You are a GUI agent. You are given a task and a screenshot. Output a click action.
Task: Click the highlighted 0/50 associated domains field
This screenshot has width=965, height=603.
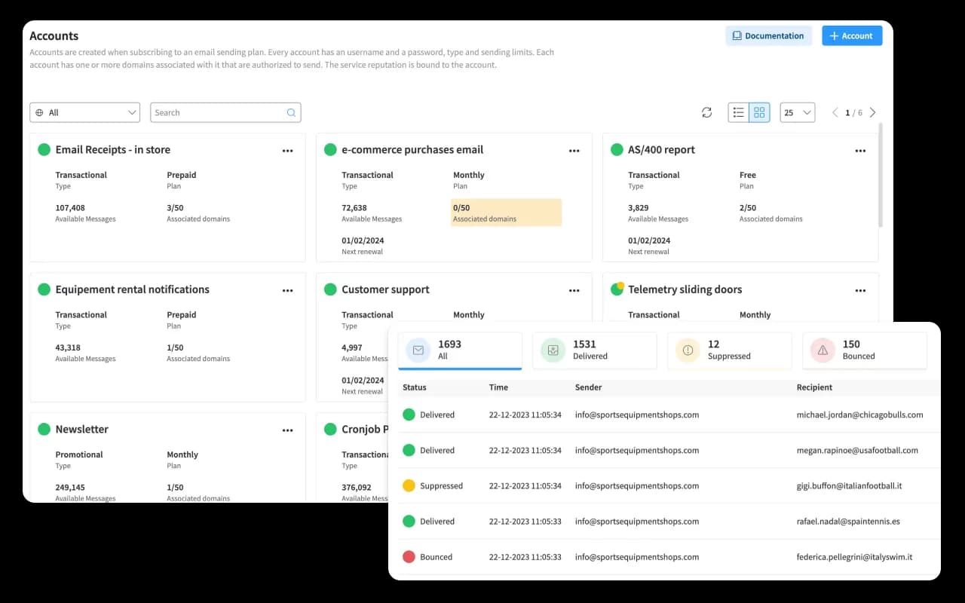pyautogui.click(x=505, y=213)
